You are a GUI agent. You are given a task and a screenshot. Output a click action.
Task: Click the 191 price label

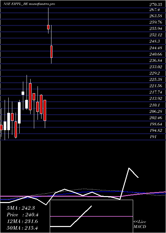click(x=153, y=137)
